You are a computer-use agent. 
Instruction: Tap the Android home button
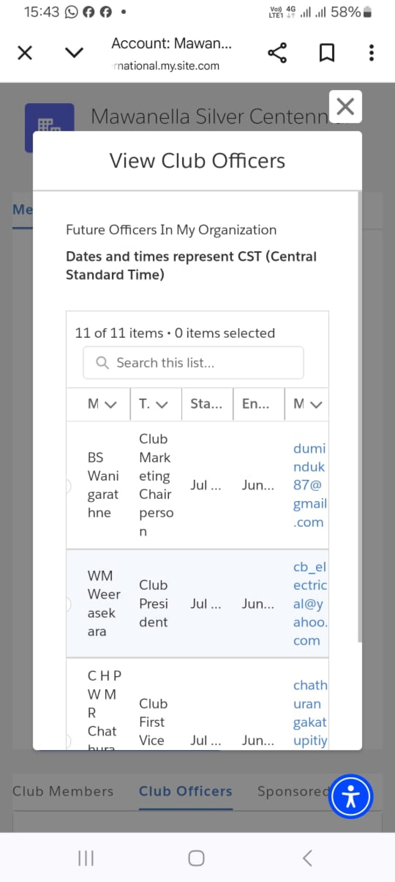(x=196, y=858)
